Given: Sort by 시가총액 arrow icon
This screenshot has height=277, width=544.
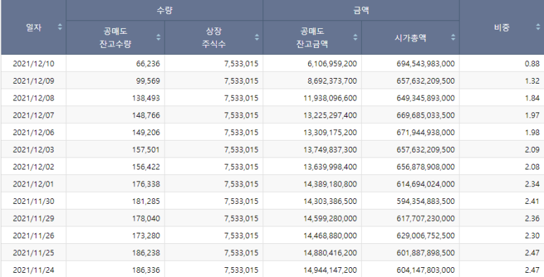Looking at the screenshot, I should (x=453, y=37).
